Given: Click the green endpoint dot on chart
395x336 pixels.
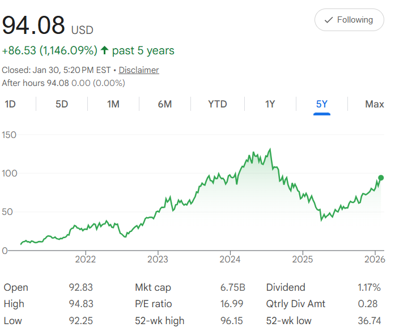Looking at the screenshot, I should coord(381,178).
